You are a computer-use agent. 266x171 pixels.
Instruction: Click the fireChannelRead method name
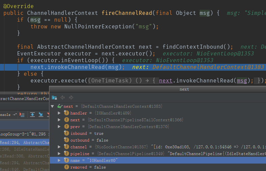tap(127, 13)
